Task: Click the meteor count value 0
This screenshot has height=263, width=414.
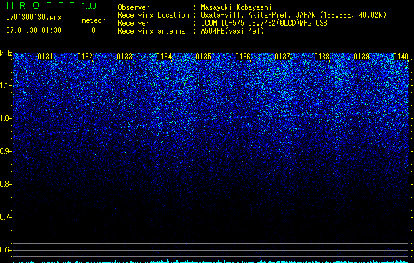Action: coord(93,30)
